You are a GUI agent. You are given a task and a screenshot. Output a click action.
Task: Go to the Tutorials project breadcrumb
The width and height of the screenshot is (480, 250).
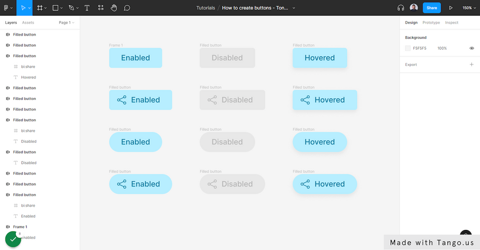coord(206,8)
